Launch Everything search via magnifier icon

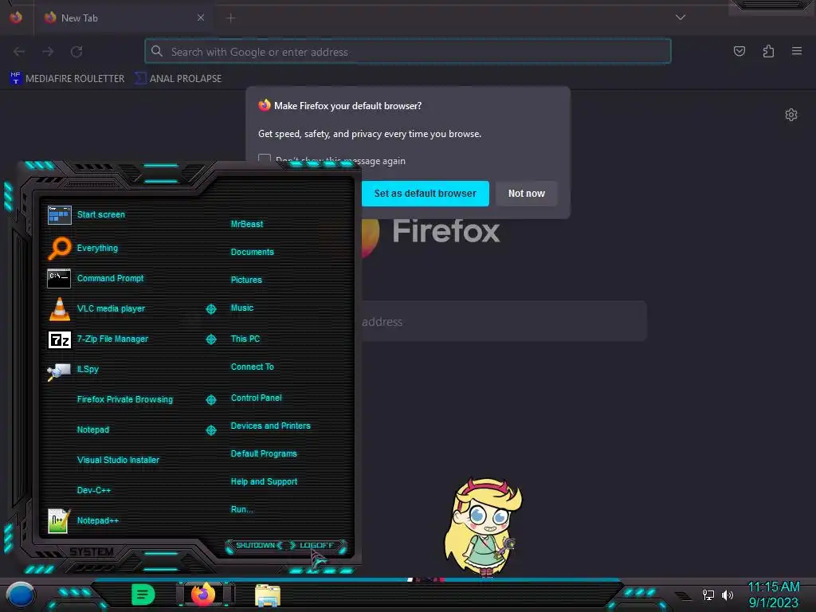59,248
